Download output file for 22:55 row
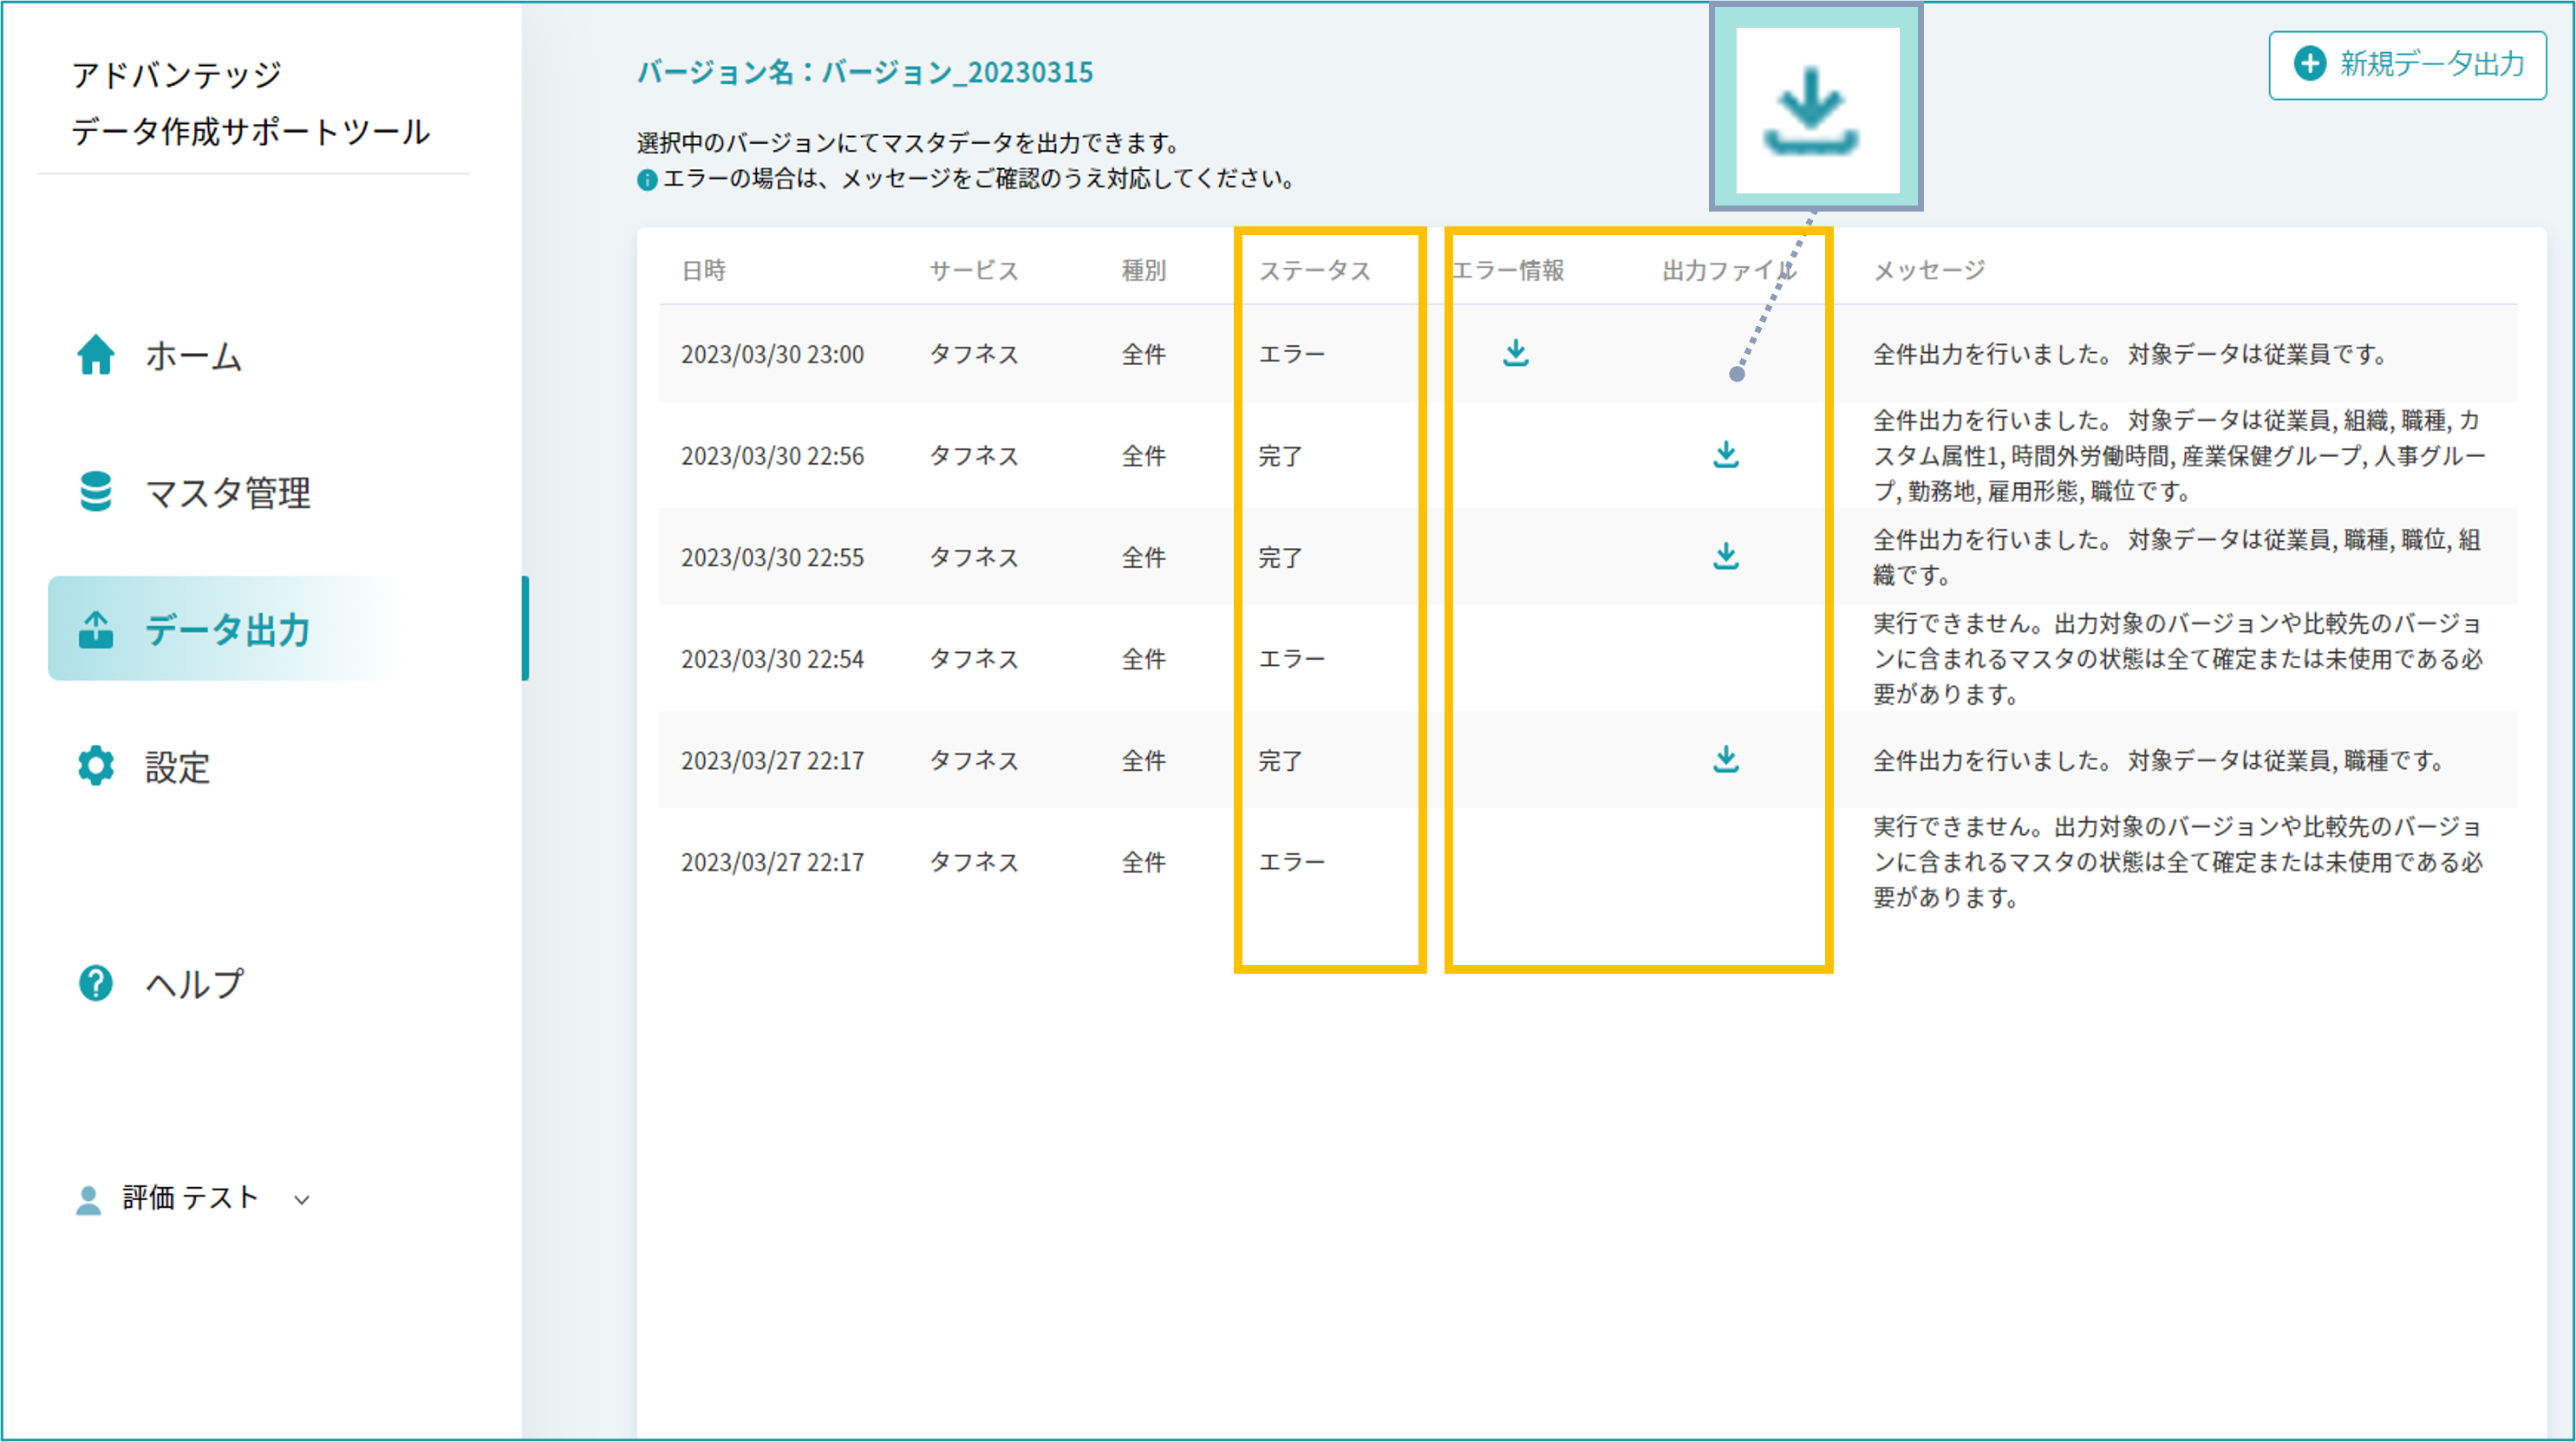Viewport: 2576px width, 1442px height. [x=1726, y=556]
